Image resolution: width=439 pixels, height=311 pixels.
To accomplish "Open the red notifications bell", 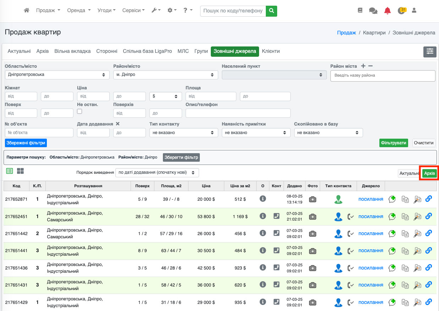I will point(387,11).
